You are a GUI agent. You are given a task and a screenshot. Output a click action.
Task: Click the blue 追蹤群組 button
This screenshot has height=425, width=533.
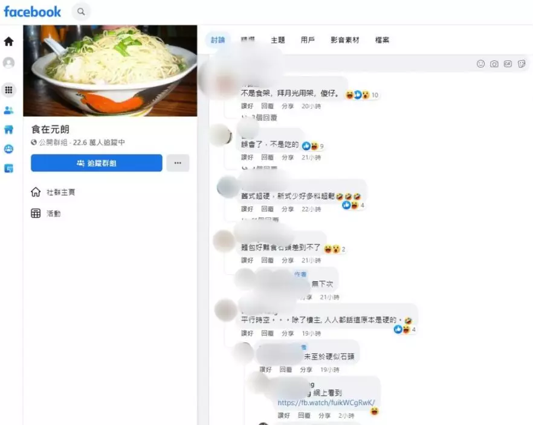click(97, 163)
